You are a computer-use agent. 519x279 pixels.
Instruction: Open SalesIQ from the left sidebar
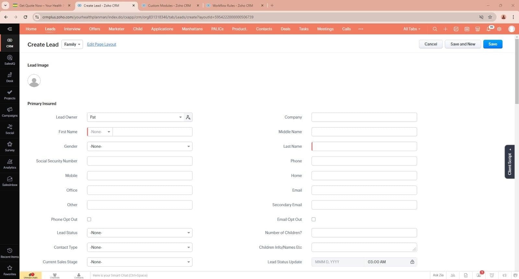click(10, 60)
